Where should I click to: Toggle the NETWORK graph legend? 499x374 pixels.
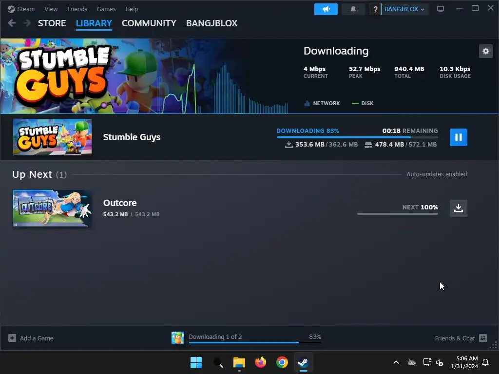click(x=322, y=103)
